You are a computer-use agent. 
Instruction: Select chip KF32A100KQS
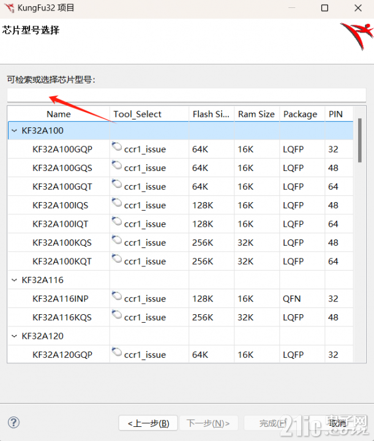click(62, 243)
